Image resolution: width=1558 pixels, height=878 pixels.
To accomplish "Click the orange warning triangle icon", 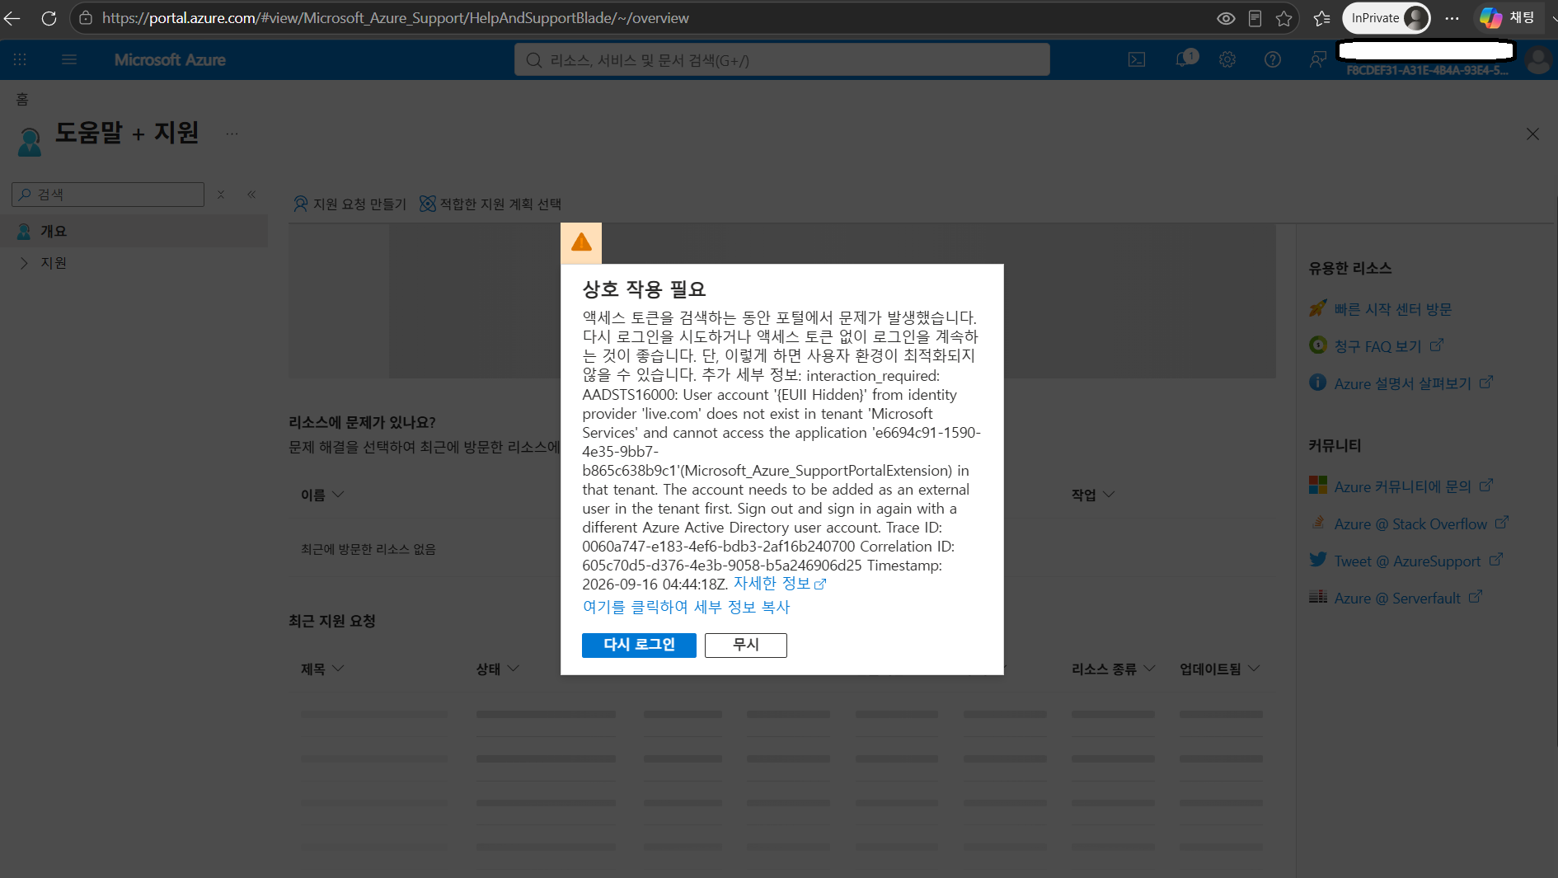I will [581, 242].
